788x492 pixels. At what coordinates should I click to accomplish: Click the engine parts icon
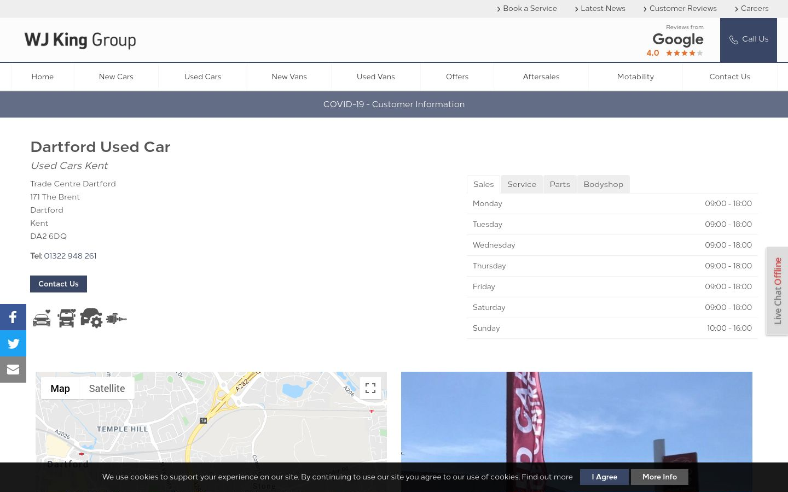(116, 318)
